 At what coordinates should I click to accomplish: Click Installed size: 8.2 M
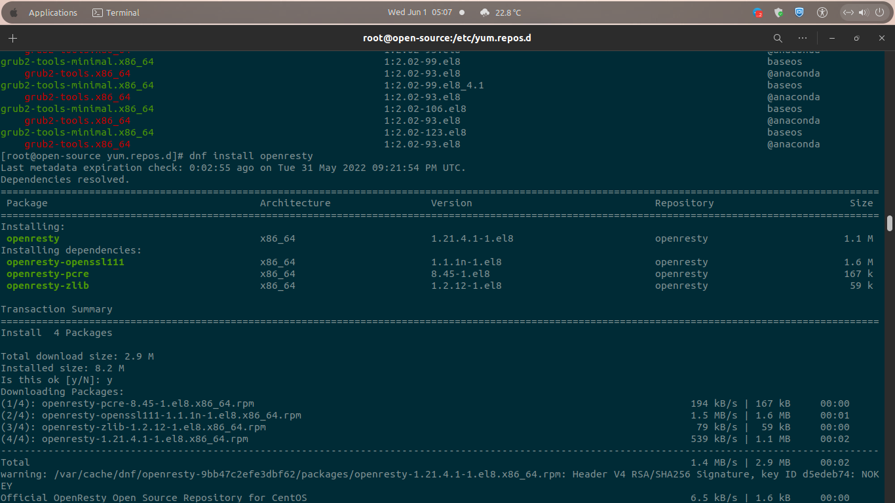pyautogui.click(x=62, y=368)
